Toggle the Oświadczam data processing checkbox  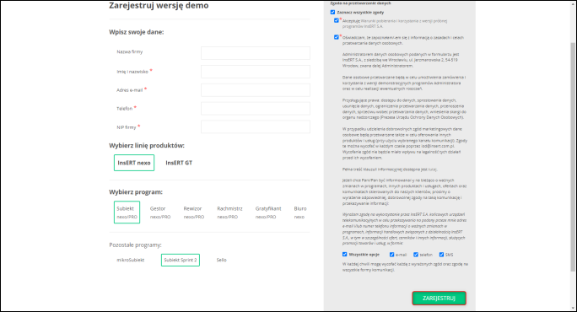(337, 37)
